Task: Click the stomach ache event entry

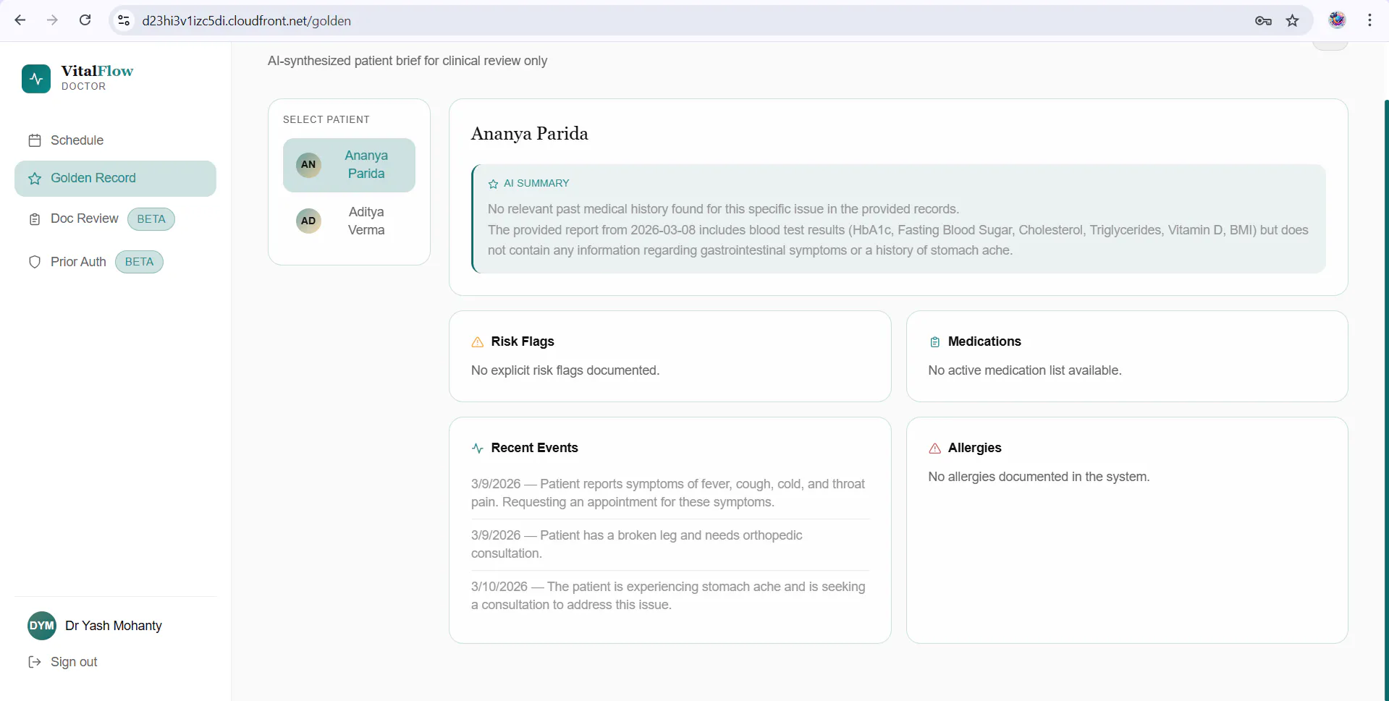Action: (x=670, y=595)
